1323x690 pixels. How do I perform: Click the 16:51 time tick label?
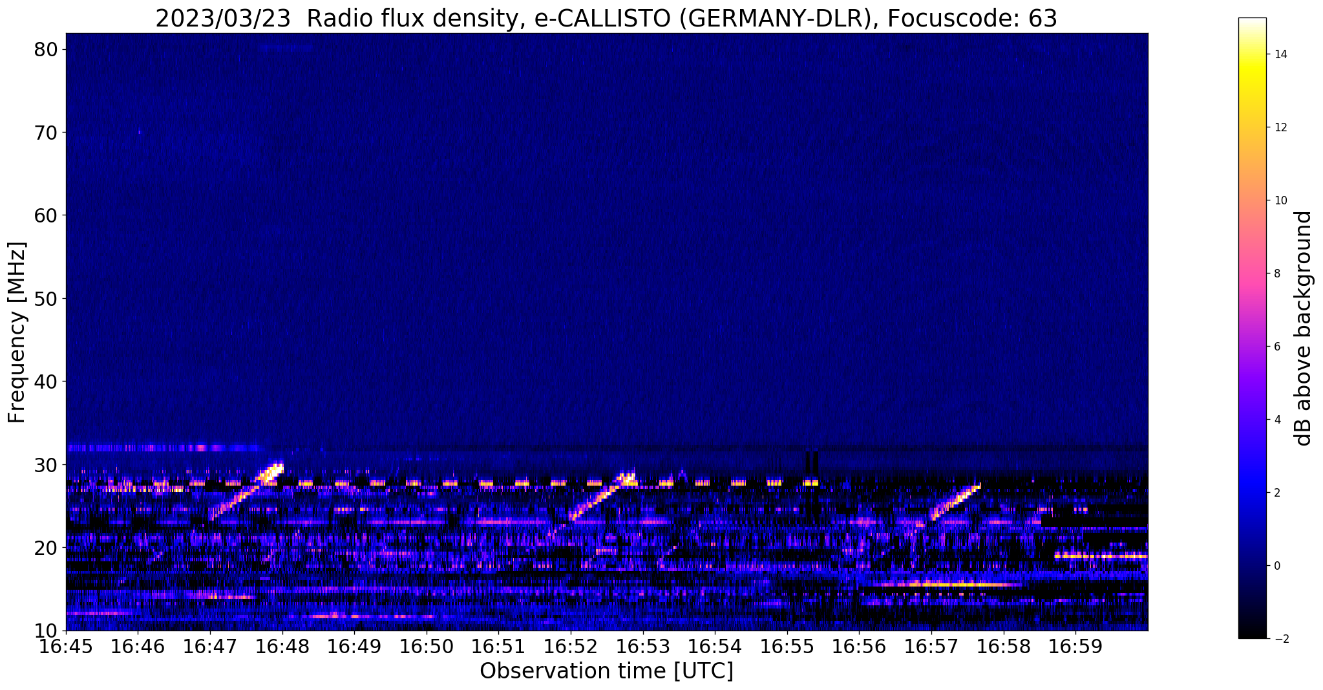click(499, 647)
